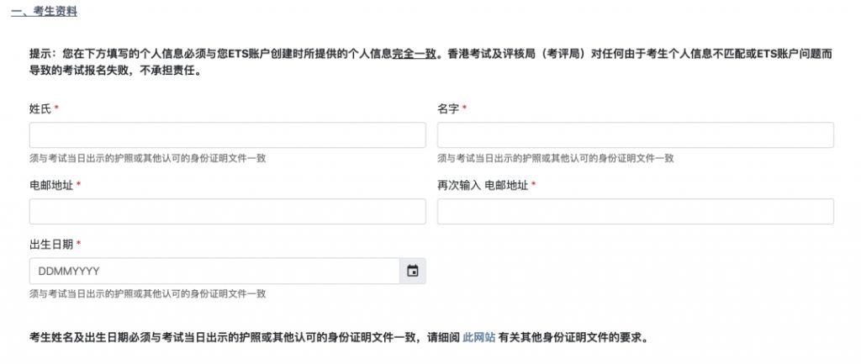
Task: Click the 一、考生资料 section heading
Action: point(44,13)
